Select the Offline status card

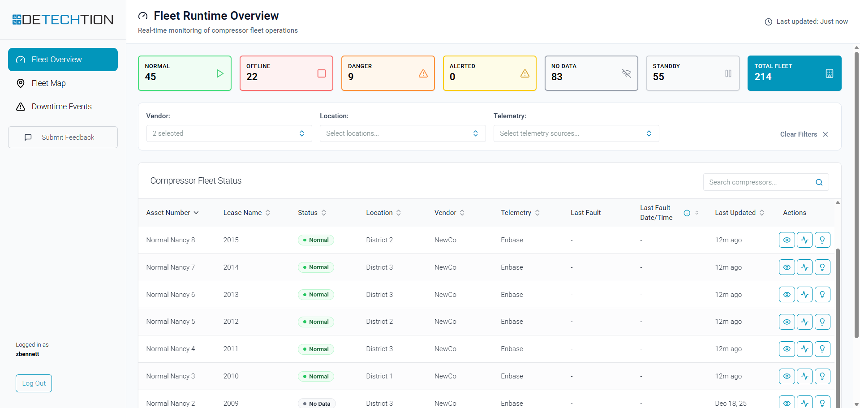[x=286, y=73]
